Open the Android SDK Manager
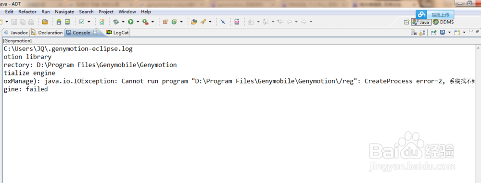481x183 pixels. (x=59, y=22)
